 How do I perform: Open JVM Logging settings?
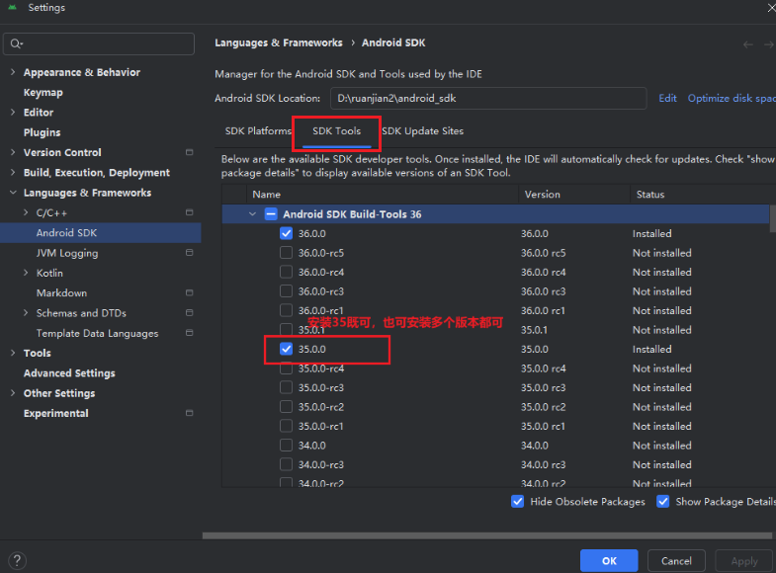click(67, 253)
